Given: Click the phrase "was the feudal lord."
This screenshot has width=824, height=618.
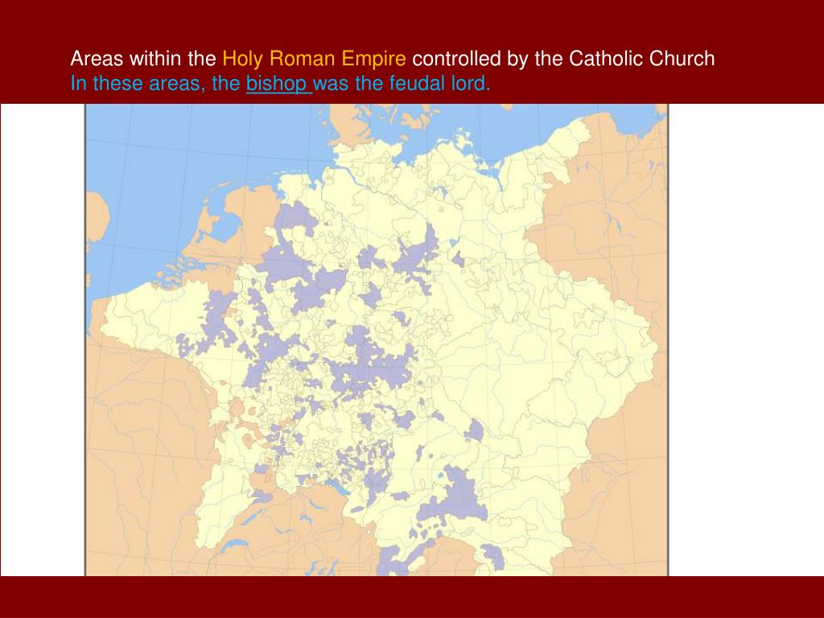Looking at the screenshot, I should (402, 84).
